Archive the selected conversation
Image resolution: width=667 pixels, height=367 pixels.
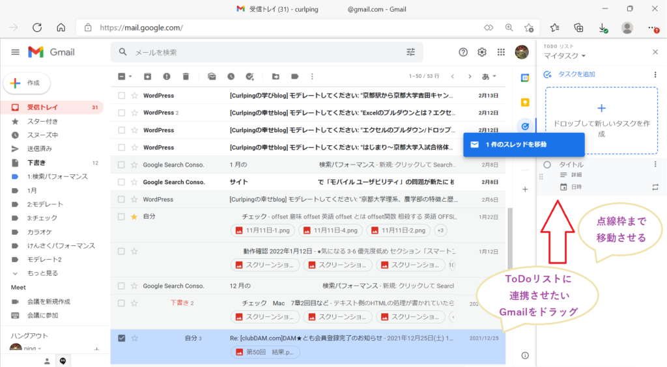pos(148,77)
